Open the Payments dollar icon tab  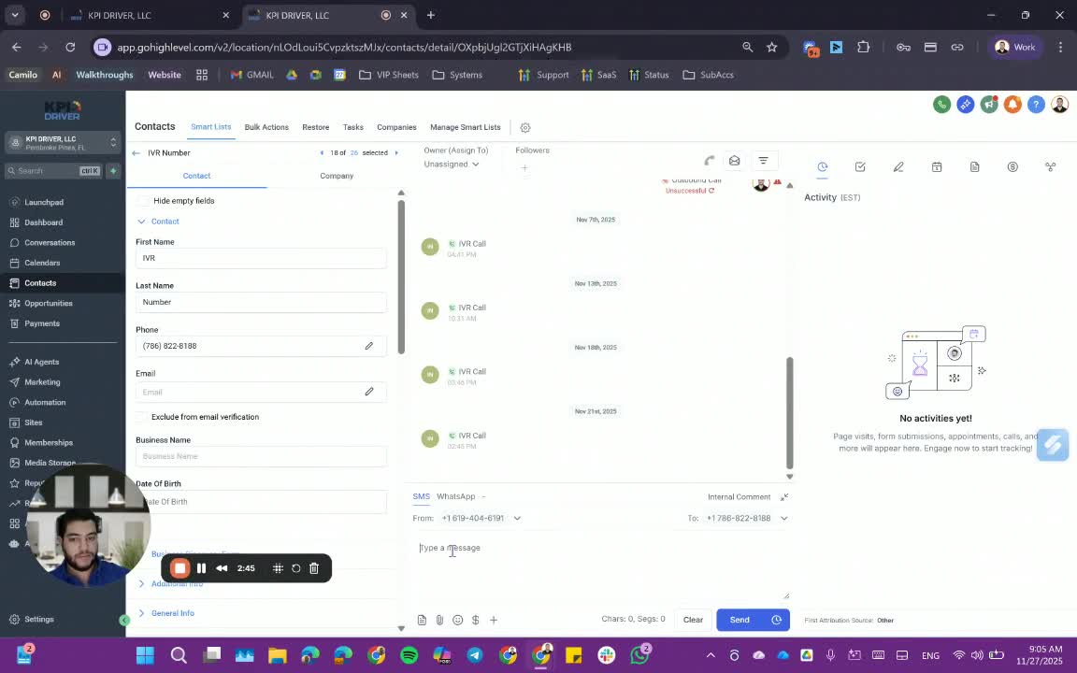click(x=1012, y=167)
